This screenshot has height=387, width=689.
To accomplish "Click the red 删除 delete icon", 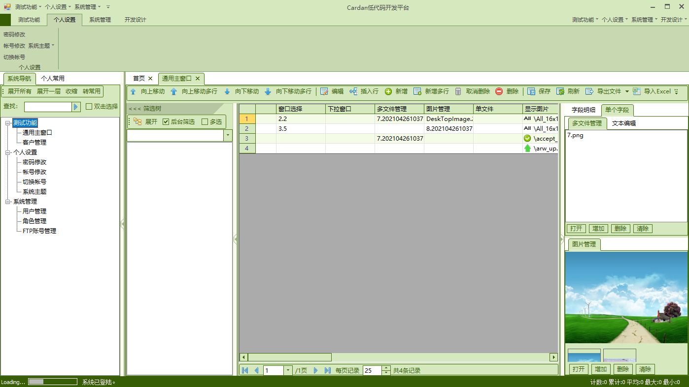I will (x=499, y=91).
